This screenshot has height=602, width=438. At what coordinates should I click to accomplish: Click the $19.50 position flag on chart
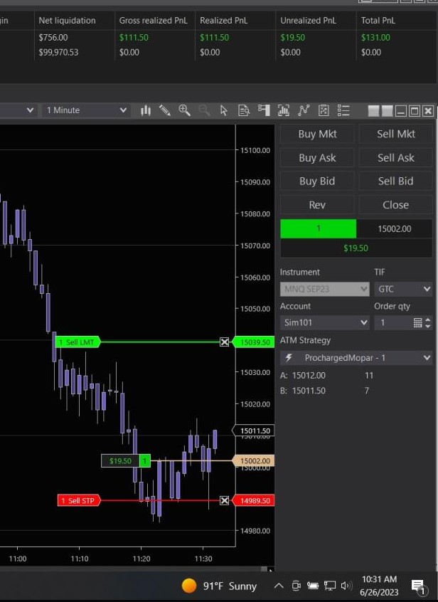tap(126, 460)
